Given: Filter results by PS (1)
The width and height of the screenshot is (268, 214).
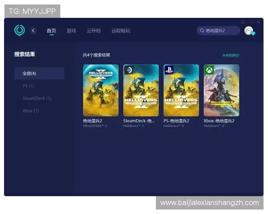Looking at the screenshot, I should click(28, 86).
